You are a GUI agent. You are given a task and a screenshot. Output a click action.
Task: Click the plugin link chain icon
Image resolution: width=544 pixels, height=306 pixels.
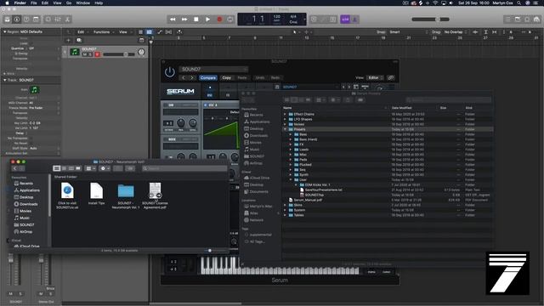[391, 77]
